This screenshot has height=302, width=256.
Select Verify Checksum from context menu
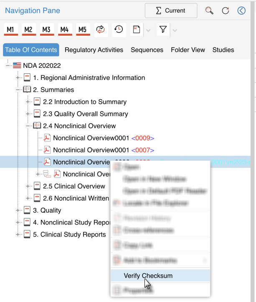tap(148, 276)
